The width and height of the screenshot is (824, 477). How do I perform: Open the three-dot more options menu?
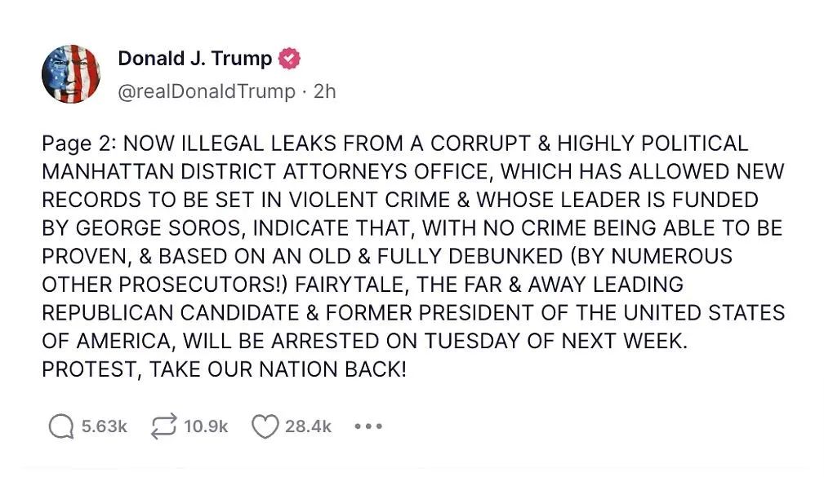pos(368,426)
